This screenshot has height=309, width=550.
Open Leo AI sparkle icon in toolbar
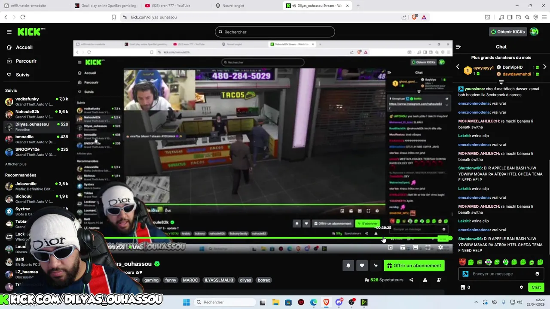[x=527, y=17]
